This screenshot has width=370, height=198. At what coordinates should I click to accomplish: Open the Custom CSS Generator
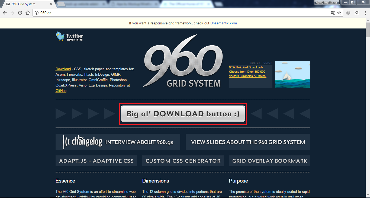tap(183, 161)
